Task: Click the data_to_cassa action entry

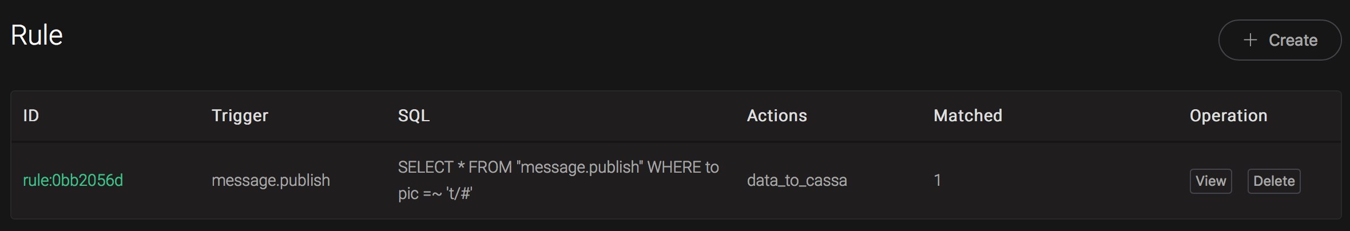Action: coord(797,181)
